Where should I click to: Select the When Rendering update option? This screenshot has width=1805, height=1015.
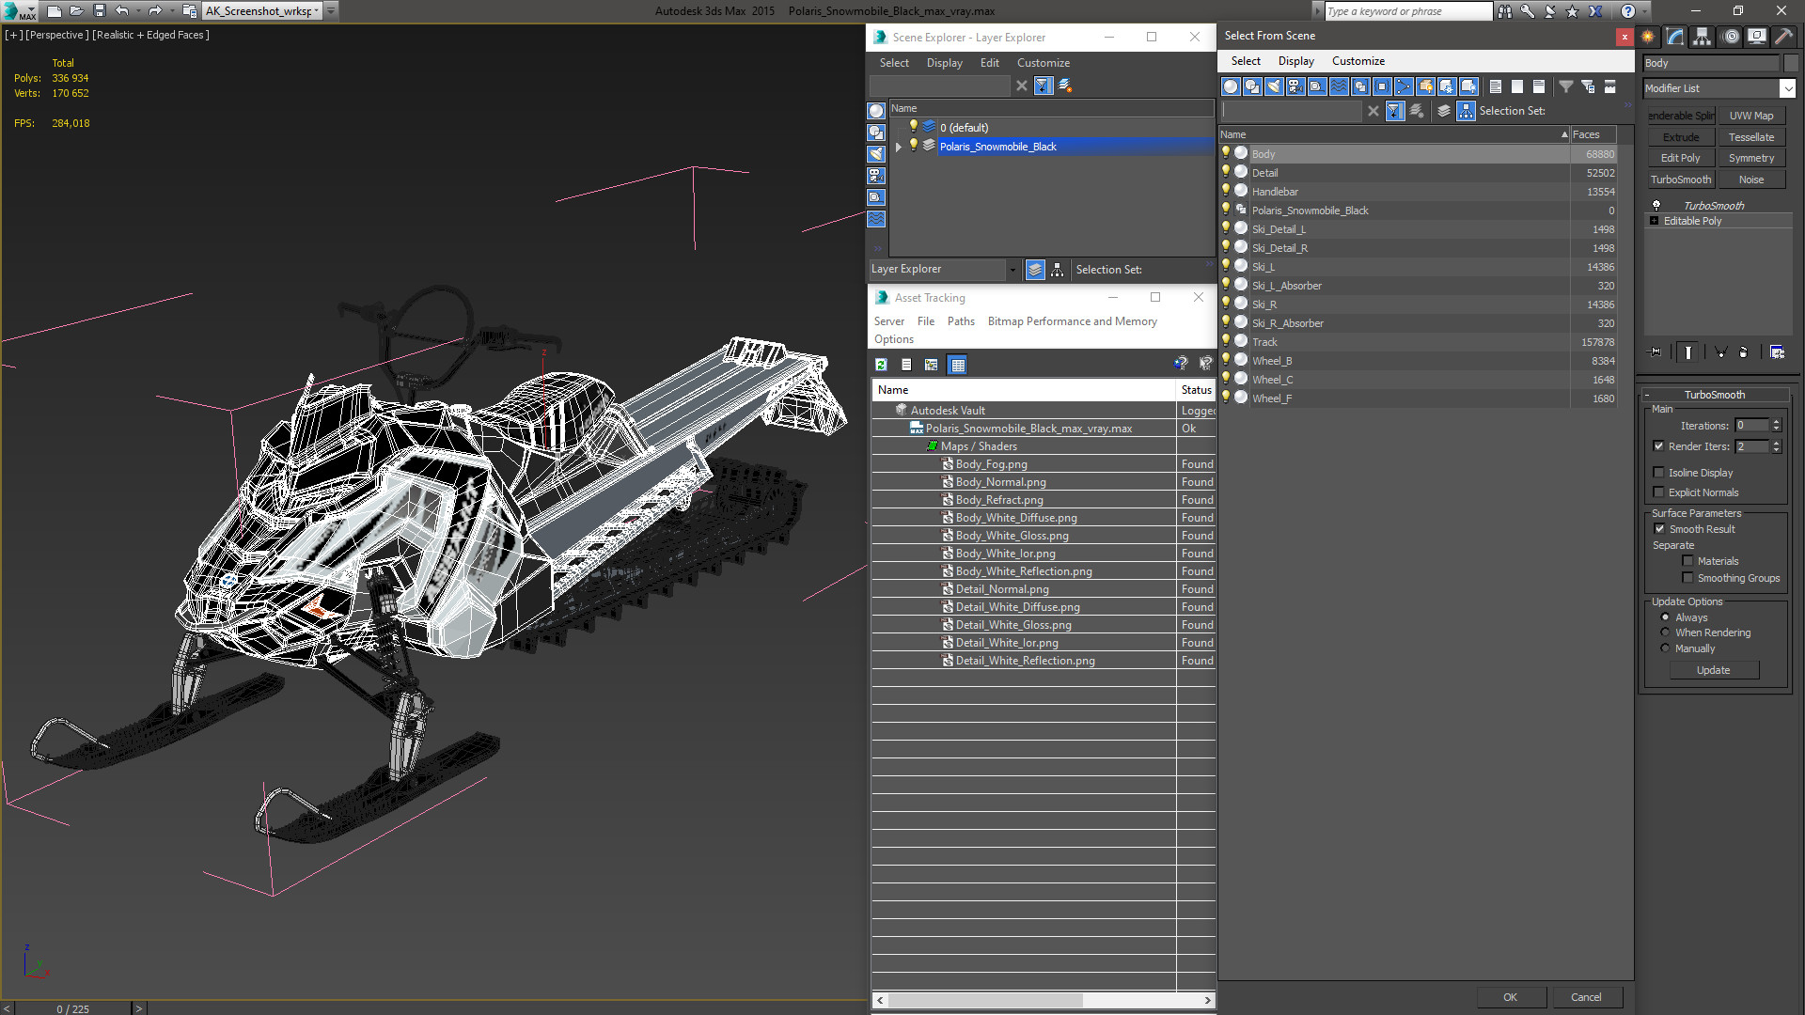(1665, 632)
